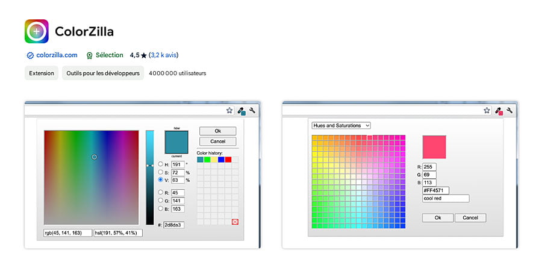Click the bookmark star in right screenshot

487,111
